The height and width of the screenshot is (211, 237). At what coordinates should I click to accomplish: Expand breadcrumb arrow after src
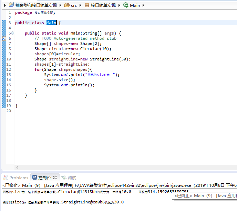tap(80, 6)
